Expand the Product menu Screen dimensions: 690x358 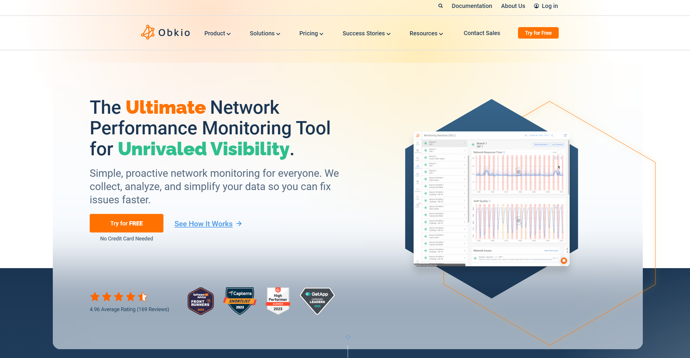(x=217, y=33)
